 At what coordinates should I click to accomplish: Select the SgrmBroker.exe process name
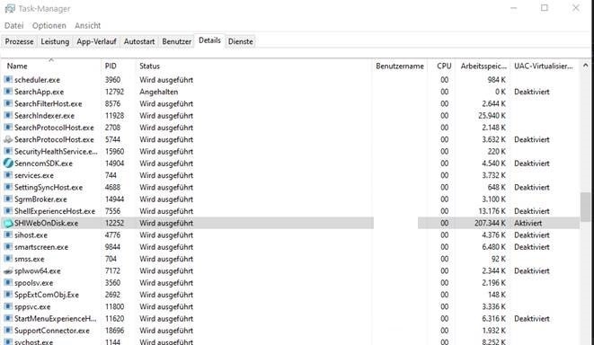pyautogui.click(x=40, y=199)
